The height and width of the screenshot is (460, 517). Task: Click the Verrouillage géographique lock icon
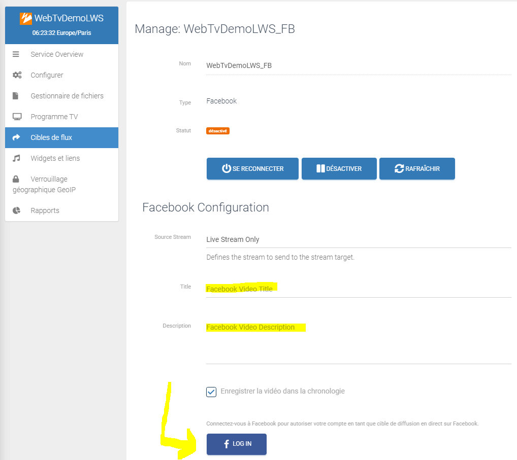16,179
